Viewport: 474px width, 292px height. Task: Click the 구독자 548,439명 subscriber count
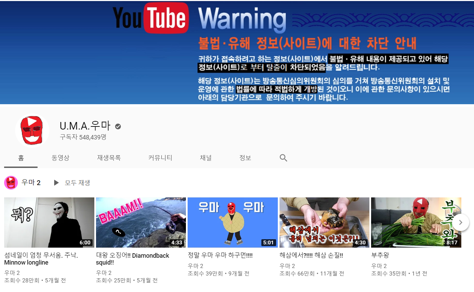pyautogui.click(x=83, y=137)
